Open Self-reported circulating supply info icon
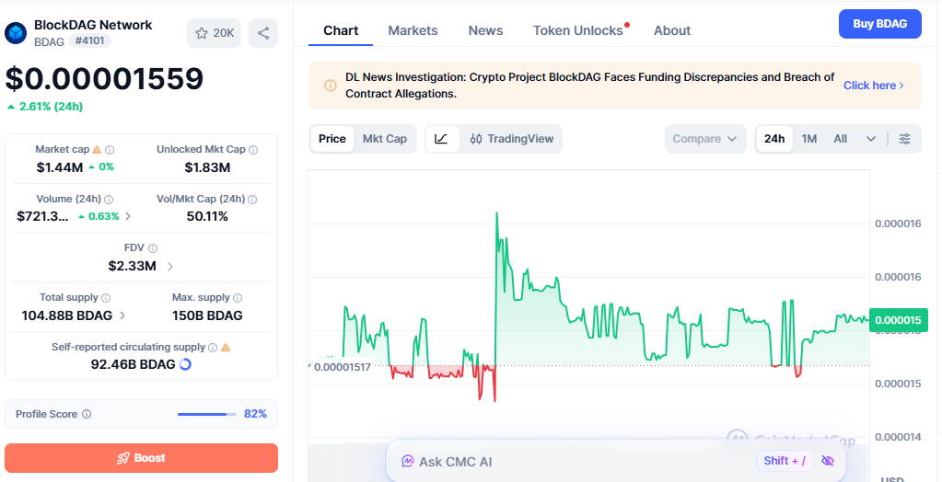Viewport: 942px width, 482px height. [x=212, y=347]
